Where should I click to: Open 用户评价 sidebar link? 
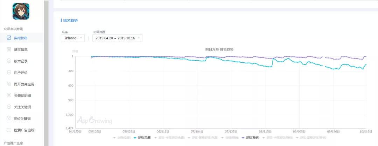(x=21, y=72)
